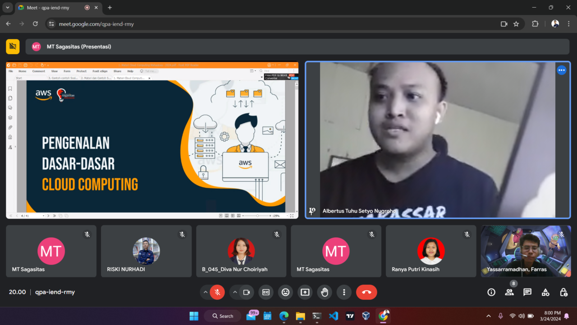The width and height of the screenshot is (577, 325).
Task: Expand video settings arrow beside camera
Action: pyautogui.click(x=235, y=292)
